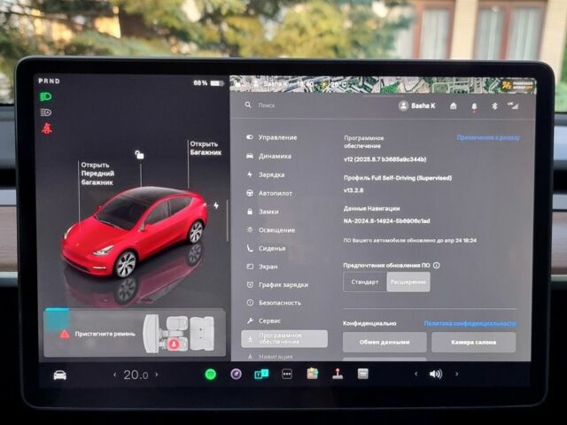Tap the Sasha K profile avatar
The width and height of the screenshot is (567, 425).
404,106
